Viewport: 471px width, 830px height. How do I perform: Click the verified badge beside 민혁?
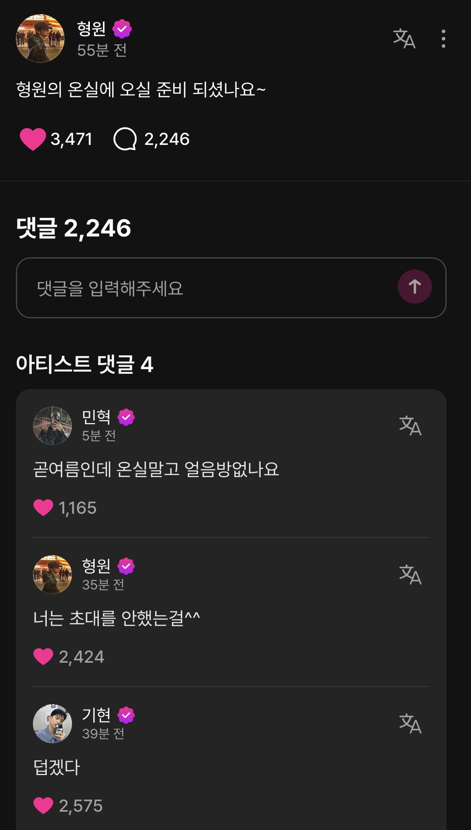pos(126,417)
